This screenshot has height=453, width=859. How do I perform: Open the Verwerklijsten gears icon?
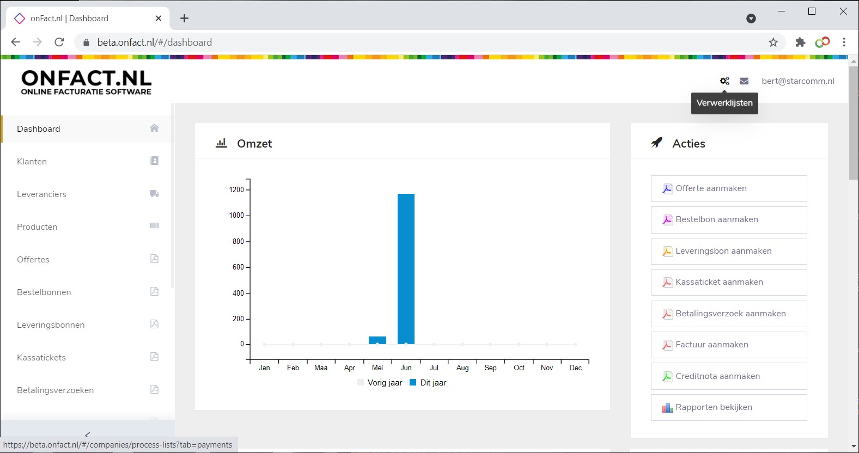[x=724, y=81]
